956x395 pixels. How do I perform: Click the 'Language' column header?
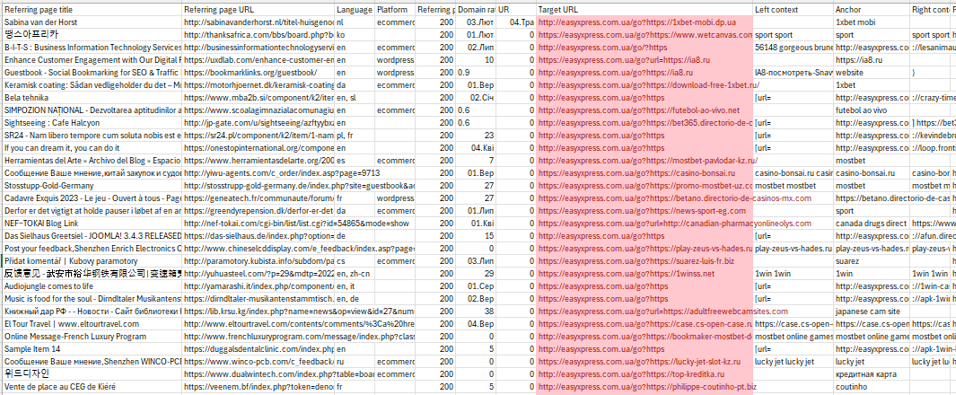[x=355, y=11]
